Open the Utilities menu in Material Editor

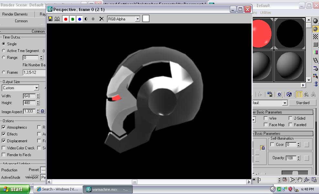click(x=265, y=13)
